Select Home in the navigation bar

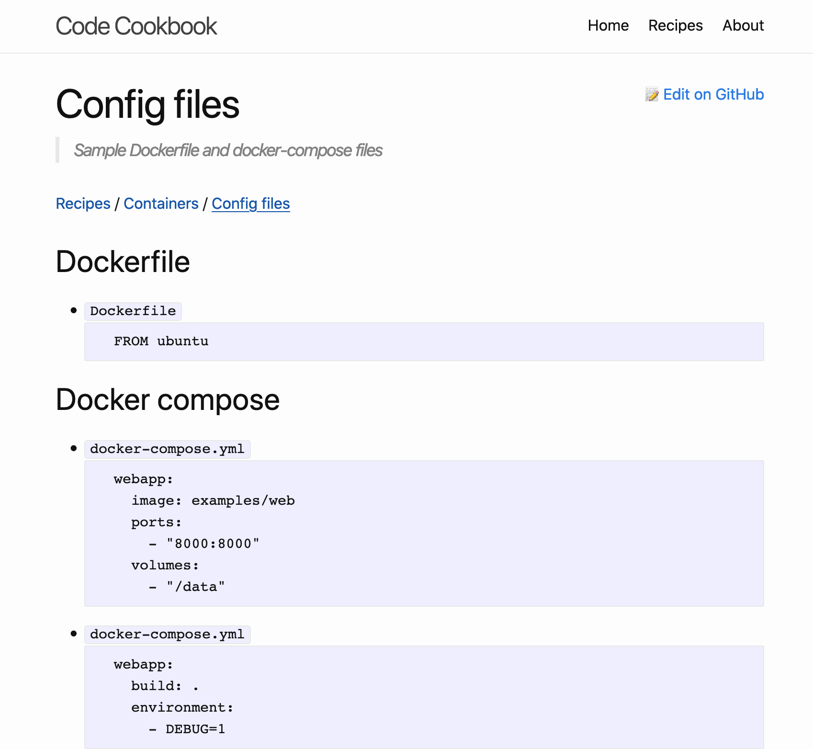608,26
